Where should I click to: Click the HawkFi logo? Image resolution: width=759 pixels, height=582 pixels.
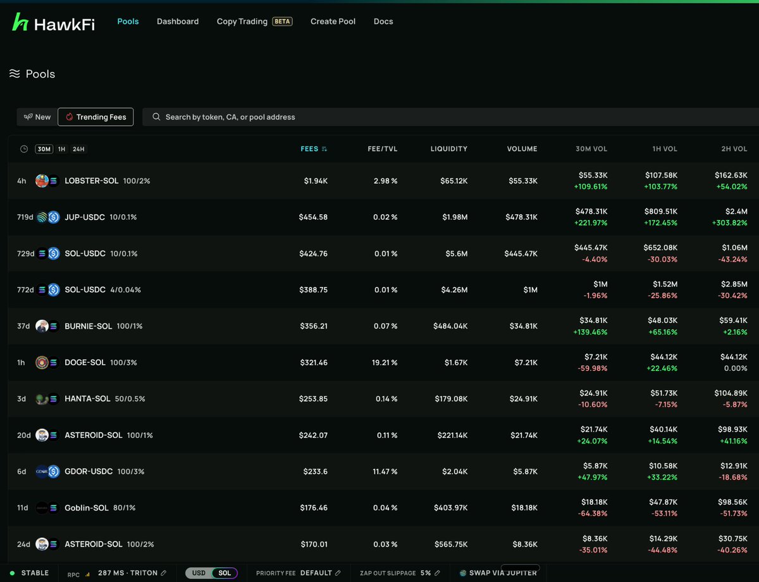[54, 23]
